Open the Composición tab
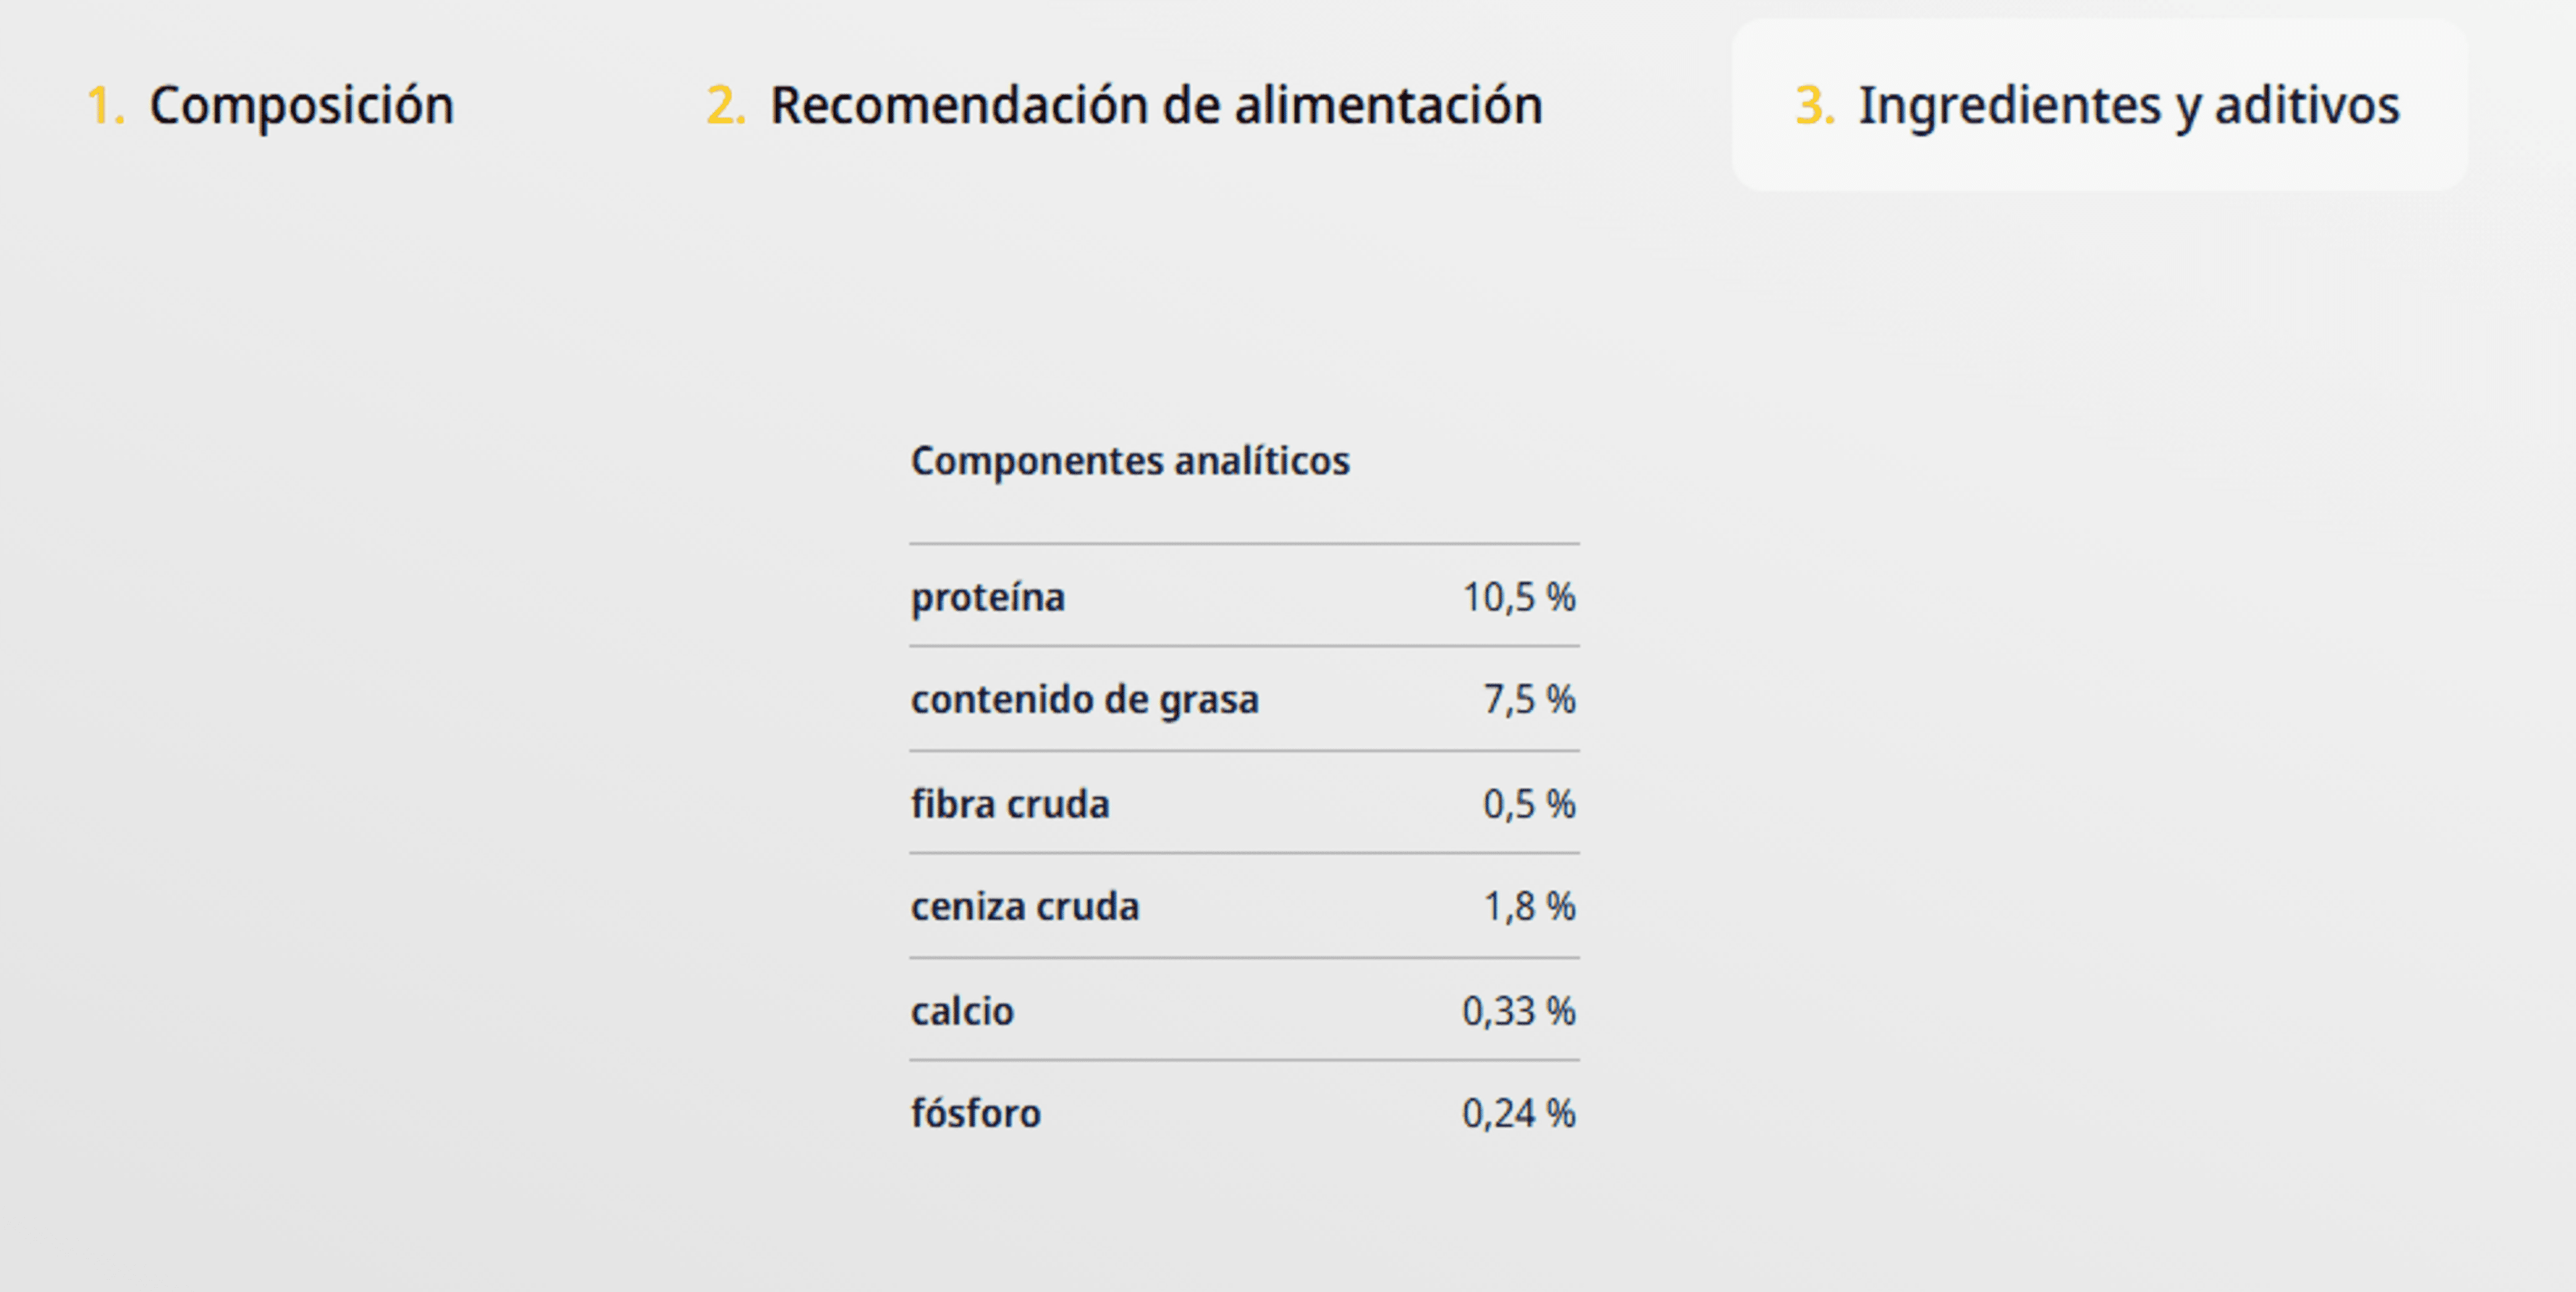 (x=270, y=105)
